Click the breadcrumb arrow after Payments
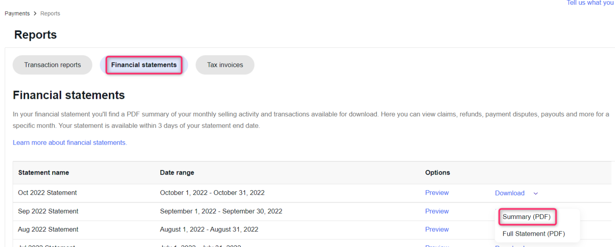This screenshot has height=247, width=615. pyautogui.click(x=35, y=14)
